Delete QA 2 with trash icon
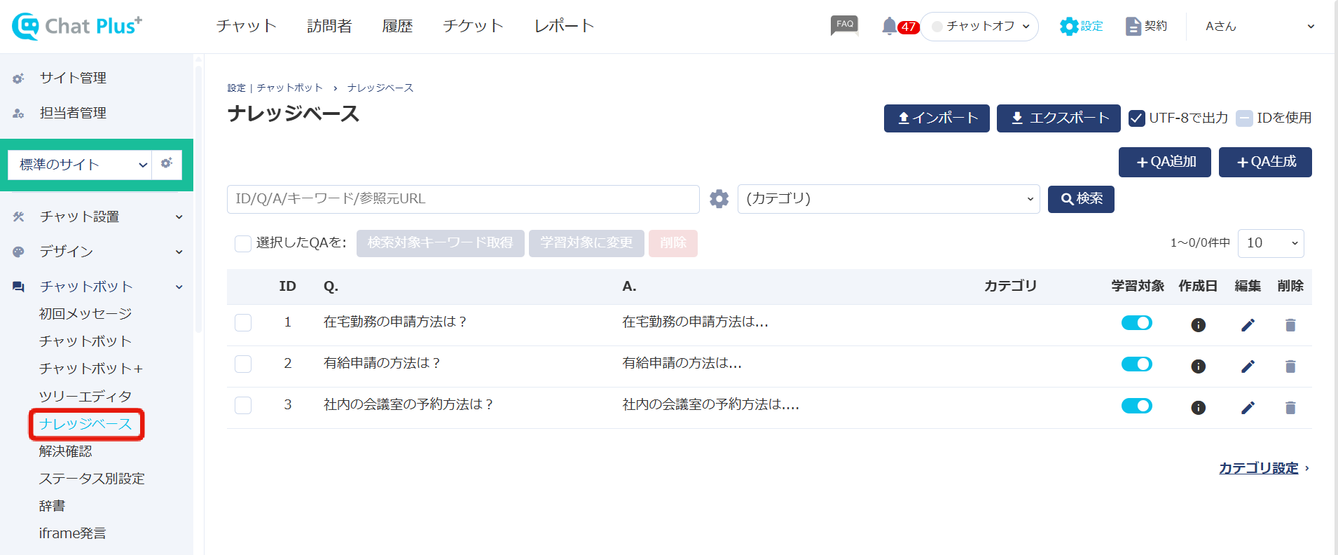Screen dimensions: 1338x555 [1290, 366]
